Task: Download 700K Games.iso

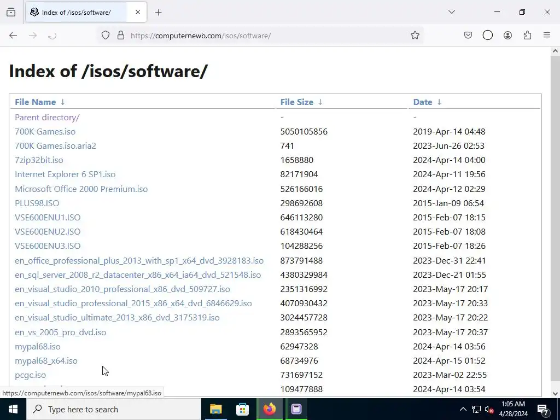Action: 45,131
